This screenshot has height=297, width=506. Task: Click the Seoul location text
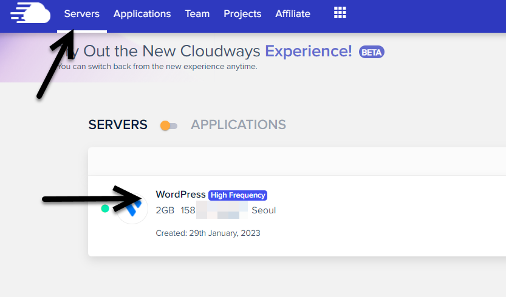click(264, 210)
